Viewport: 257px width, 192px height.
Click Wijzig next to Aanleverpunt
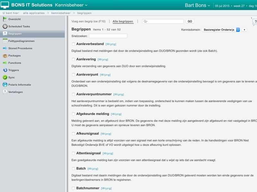coord(105,75)
